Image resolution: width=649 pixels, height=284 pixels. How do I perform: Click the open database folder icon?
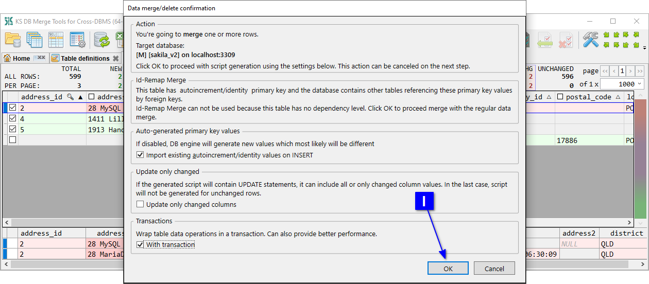click(x=13, y=39)
